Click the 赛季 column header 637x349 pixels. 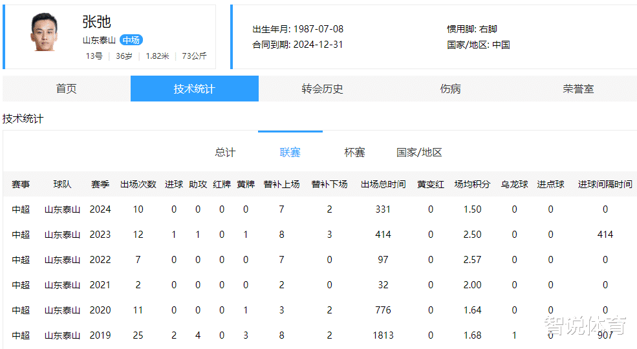[100, 184]
